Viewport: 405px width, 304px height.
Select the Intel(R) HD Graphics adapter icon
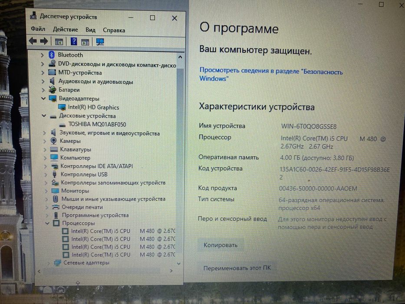coord(62,107)
